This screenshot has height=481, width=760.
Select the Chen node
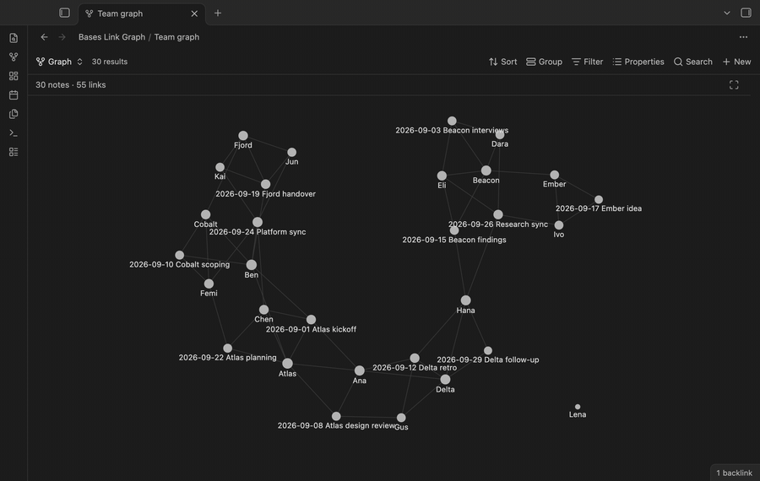click(263, 310)
